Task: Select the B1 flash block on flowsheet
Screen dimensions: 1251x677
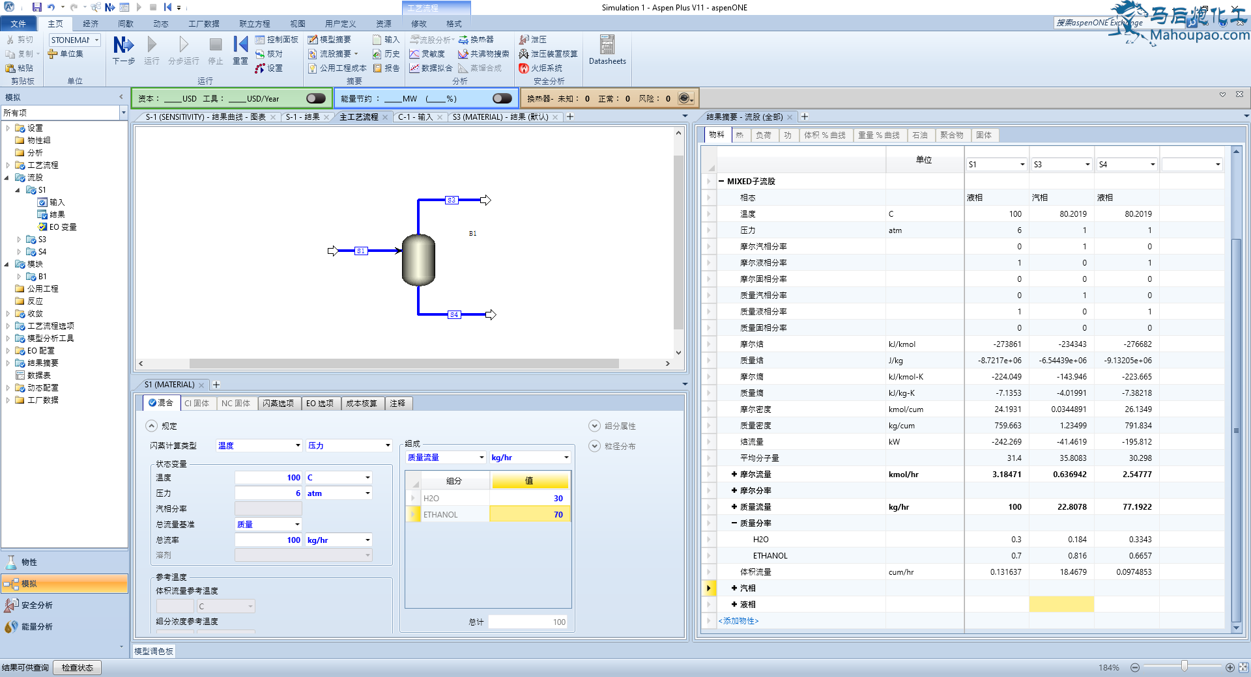Action: tap(418, 260)
